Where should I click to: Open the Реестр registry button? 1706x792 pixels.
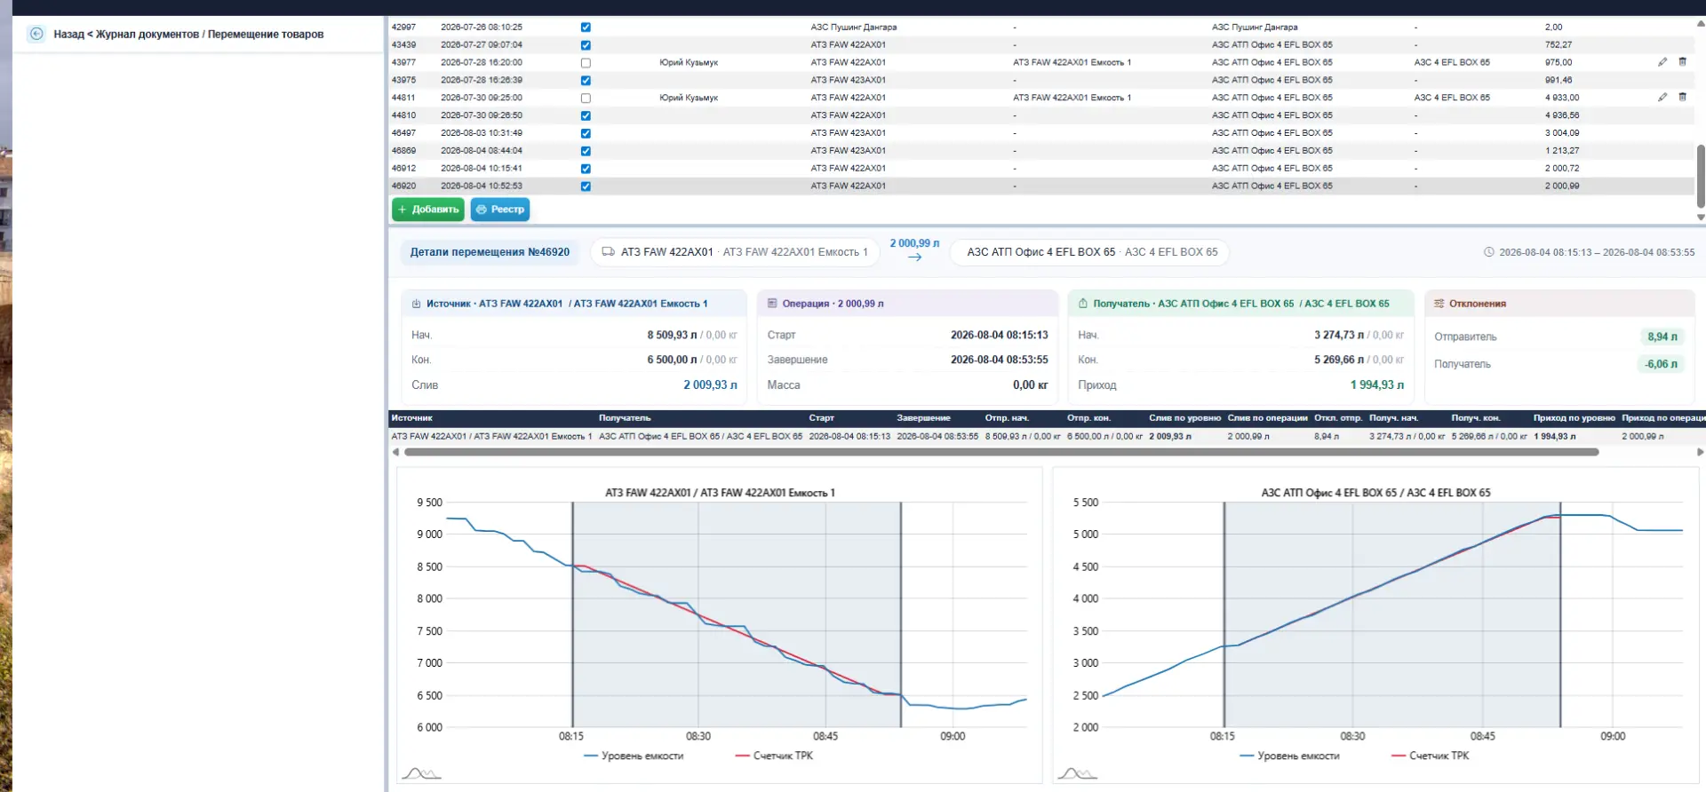500,210
